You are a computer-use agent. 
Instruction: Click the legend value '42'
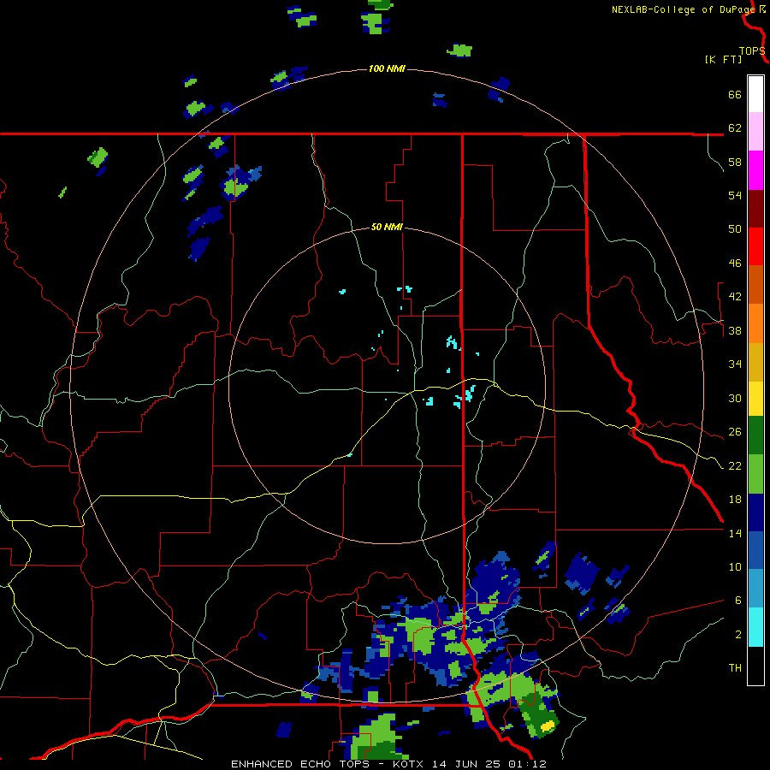(x=735, y=297)
